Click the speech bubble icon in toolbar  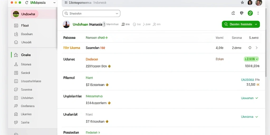tap(242, 13)
